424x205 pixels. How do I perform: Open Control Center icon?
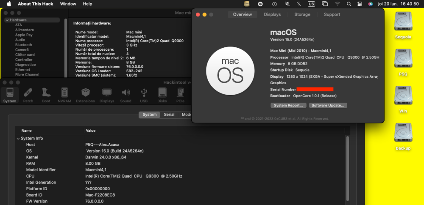pos(360,4)
